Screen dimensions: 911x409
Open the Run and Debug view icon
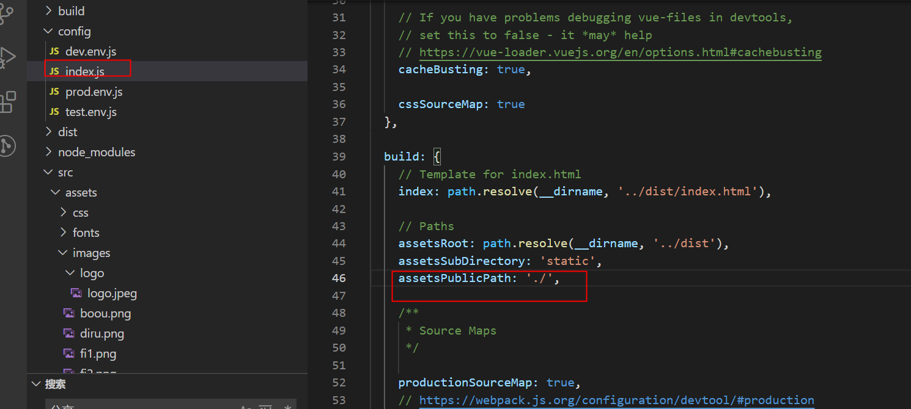[x=6, y=57]
